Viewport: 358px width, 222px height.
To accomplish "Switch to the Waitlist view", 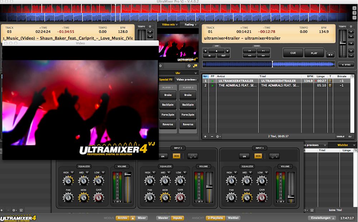I will pos(233,218).
